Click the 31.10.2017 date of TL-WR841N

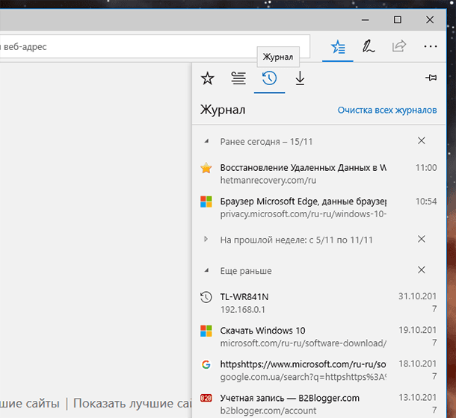click(418, 302)
